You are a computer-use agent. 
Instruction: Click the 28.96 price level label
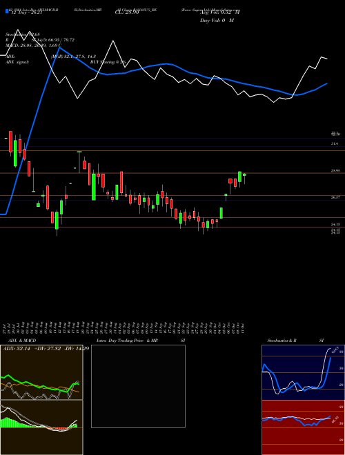click(x=335, y=171)
